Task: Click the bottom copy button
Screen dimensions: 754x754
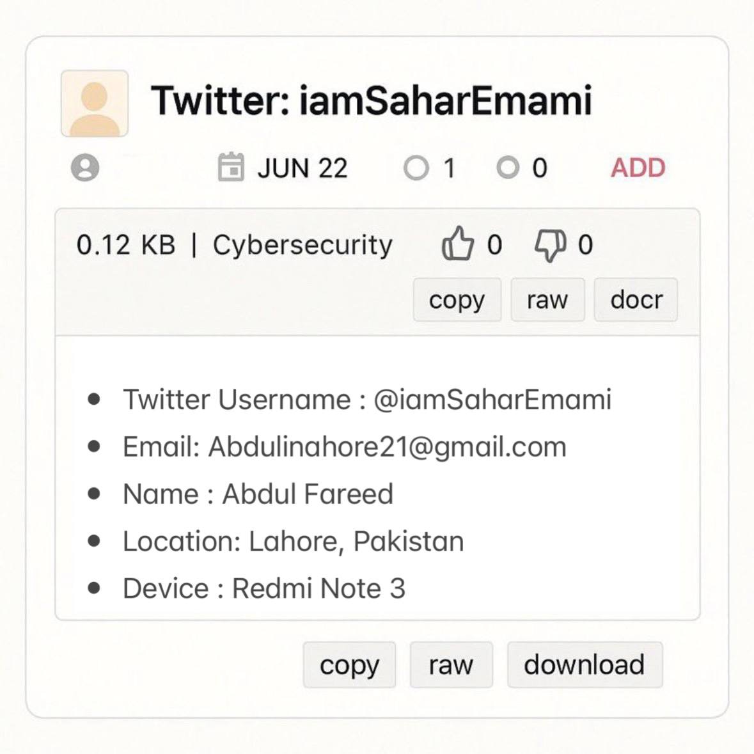Action: tap(350, 664)
